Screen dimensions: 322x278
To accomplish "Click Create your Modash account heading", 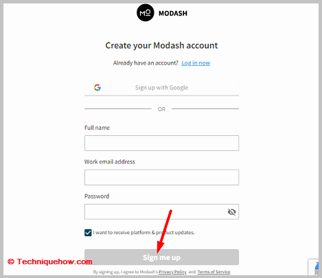I will tap(161, 45).
